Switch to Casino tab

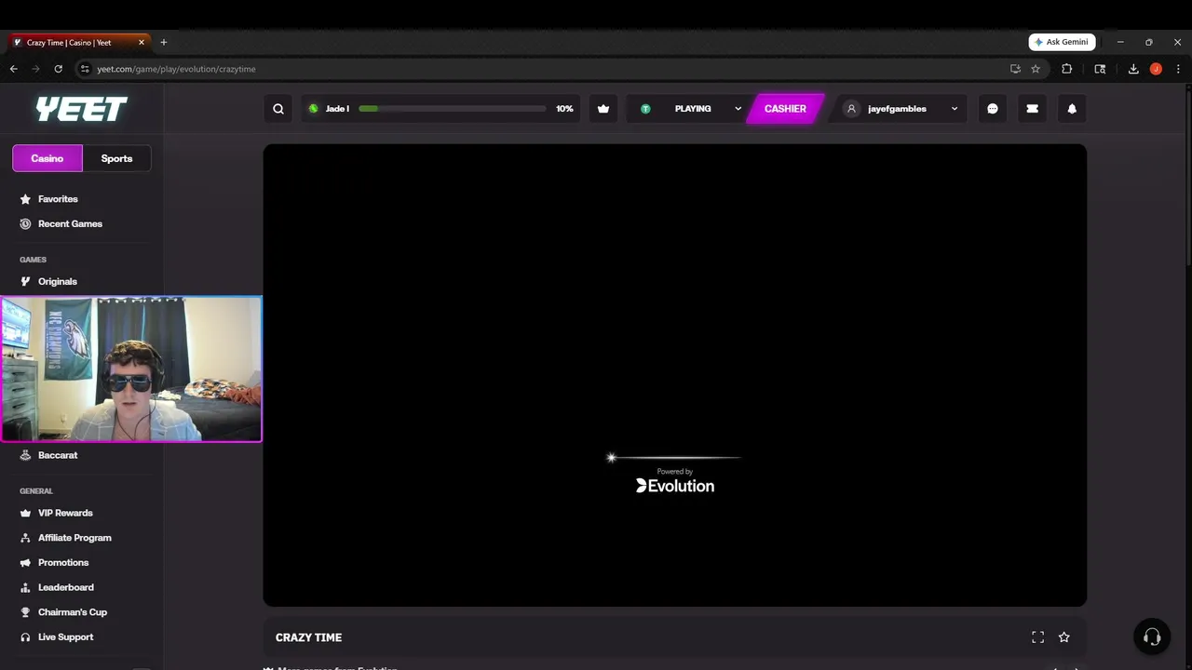pos(47,158)
